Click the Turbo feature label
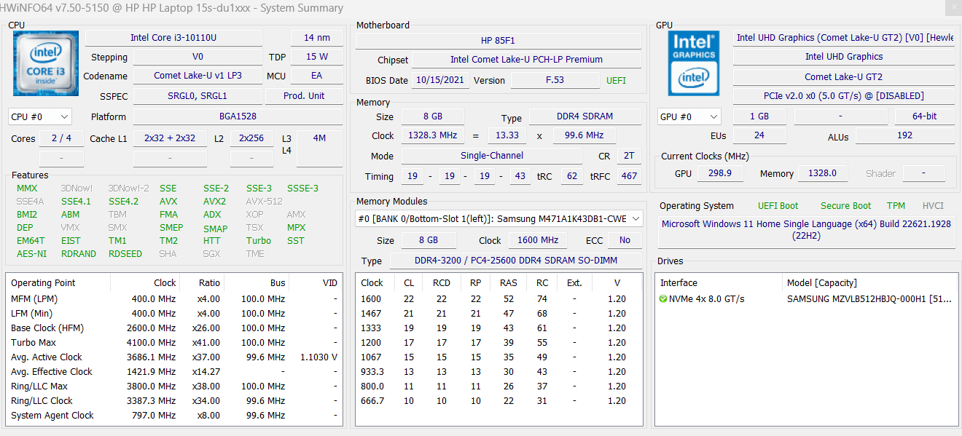This screenshot has height=436, width=962. point(258,241)
